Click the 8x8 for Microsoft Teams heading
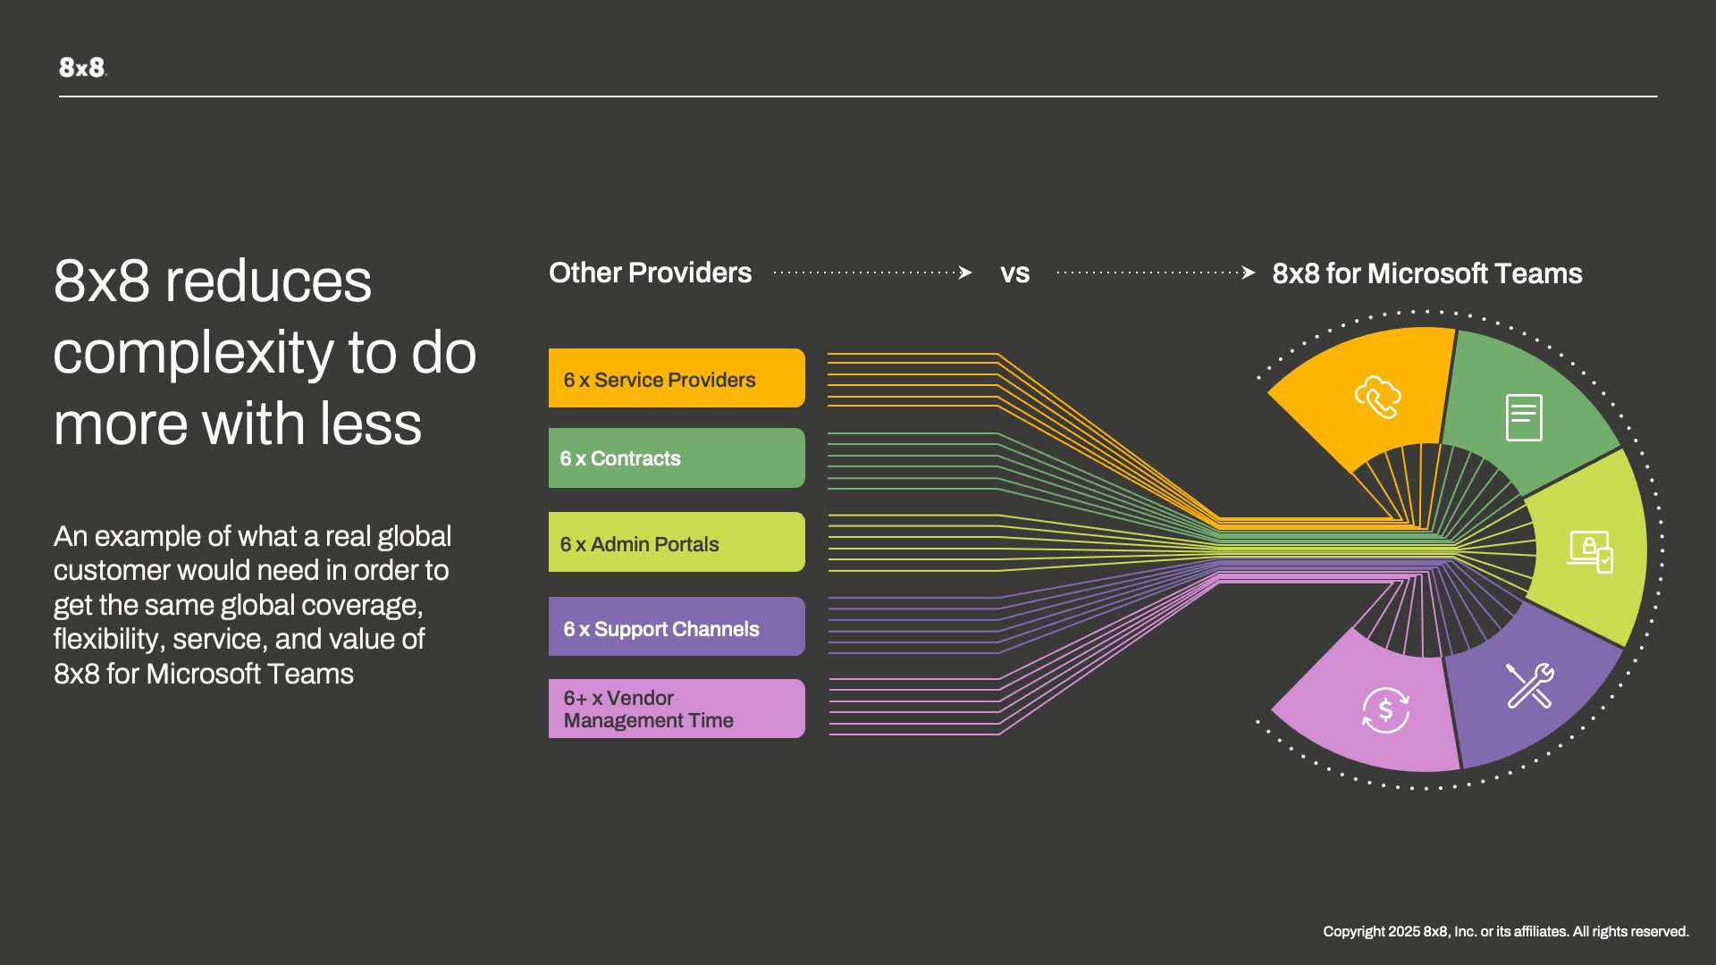The width and height of the screenshot is (1716, 965). pyautogui.click(x=1426, y=273)
